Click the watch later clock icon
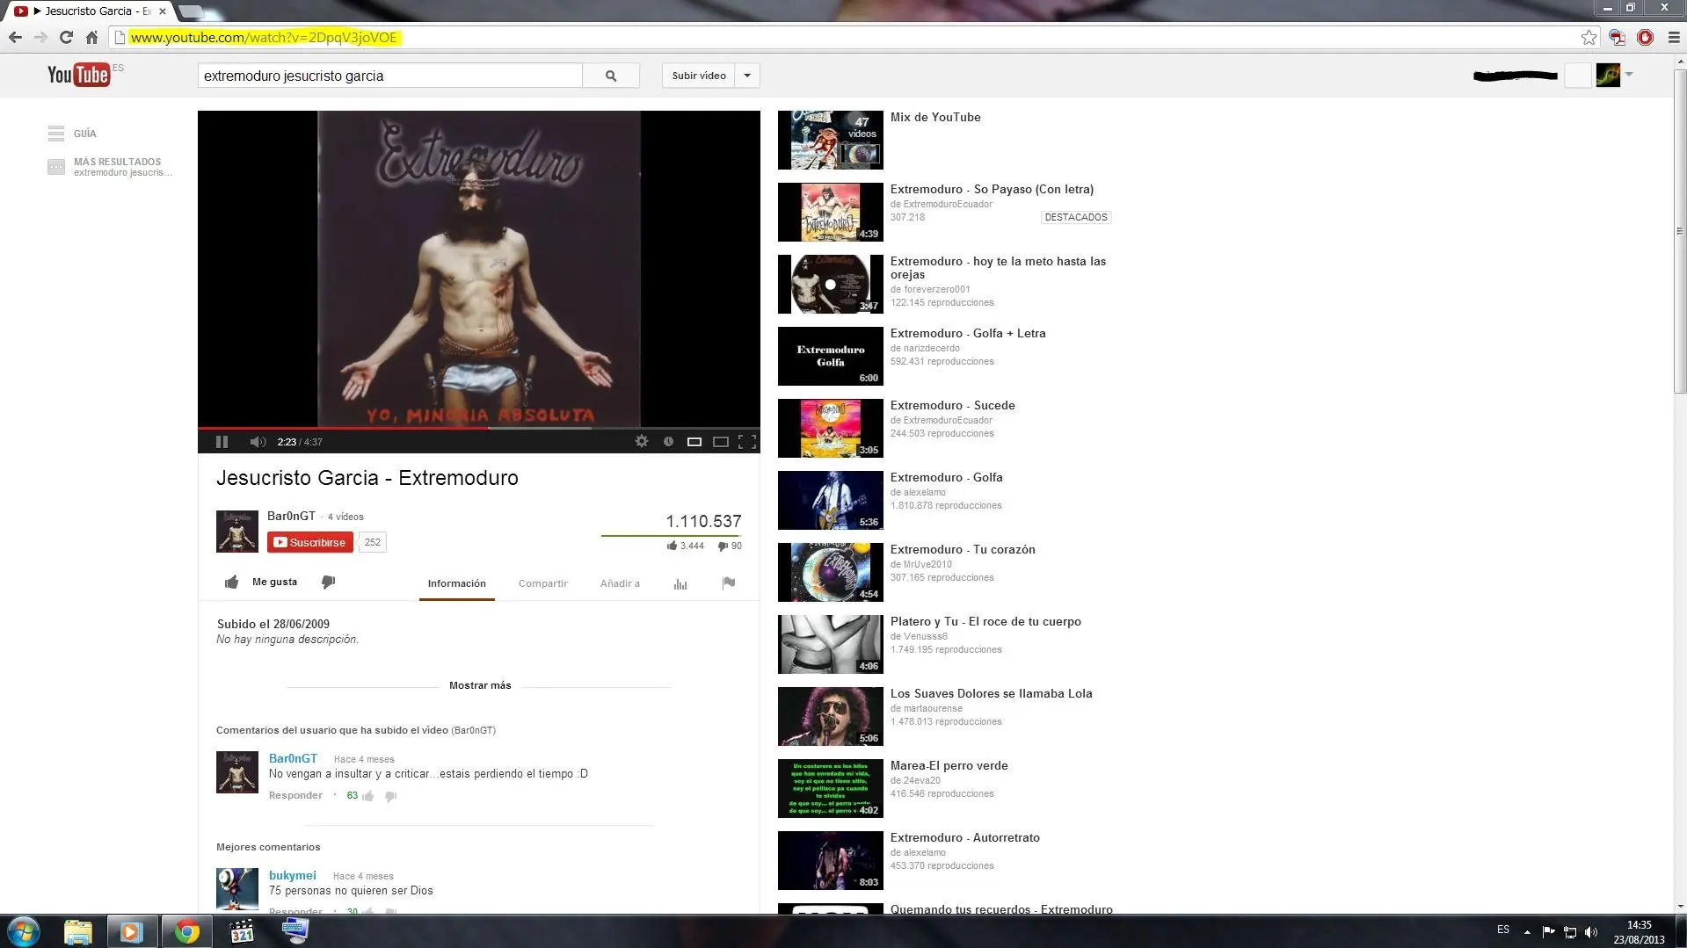Image resolution: width=1687 pixels, height=948 pixels. 668,442
